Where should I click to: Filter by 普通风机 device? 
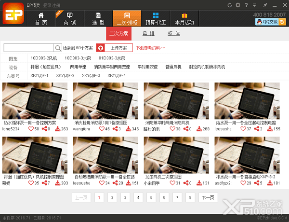coord(173,67)
